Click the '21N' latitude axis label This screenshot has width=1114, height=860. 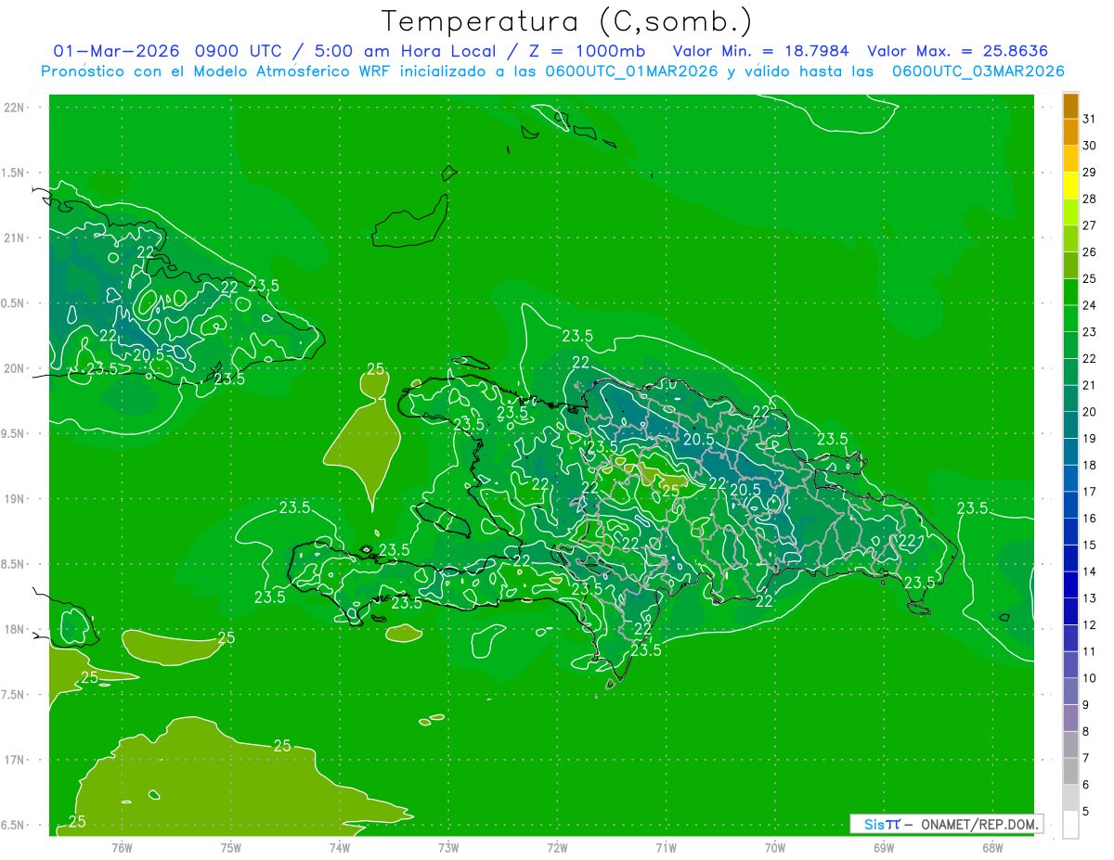point(14,237)
